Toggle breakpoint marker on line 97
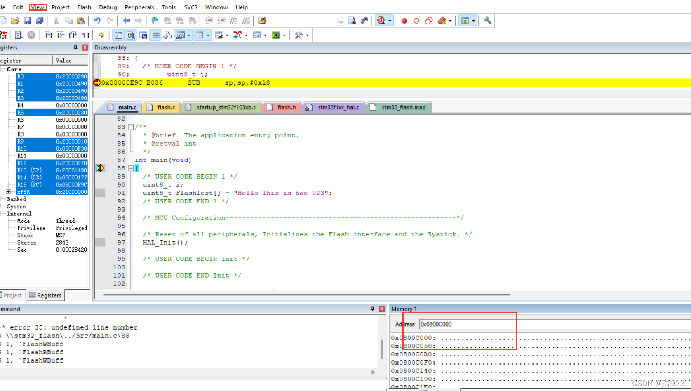This screenshot has width=691, height=391. coord(100,242)
